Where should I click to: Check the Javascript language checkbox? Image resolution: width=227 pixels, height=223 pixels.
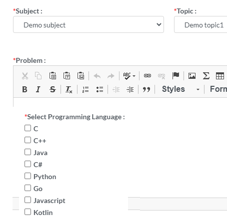(x=27, y=200)
